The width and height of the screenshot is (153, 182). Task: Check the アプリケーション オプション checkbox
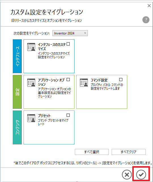[x=68, y=80]
